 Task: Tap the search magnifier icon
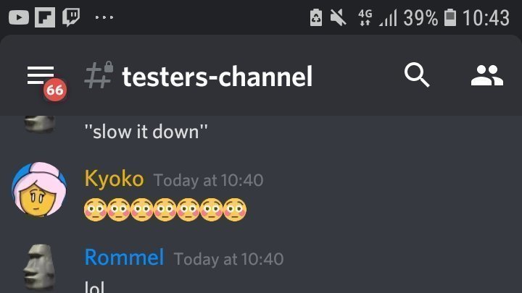point(417,75)
